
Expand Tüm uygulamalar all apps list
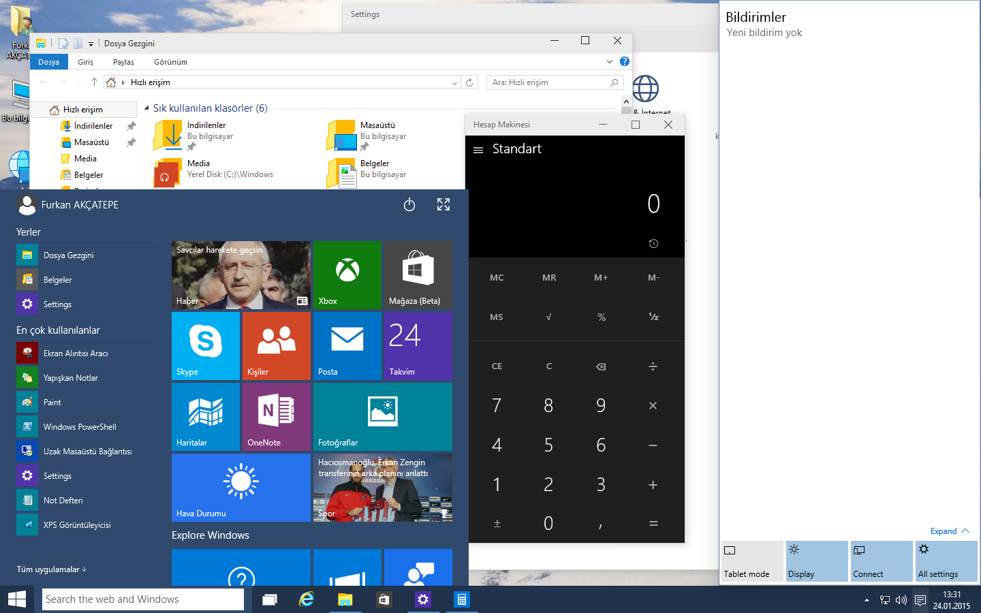(x=52, y=569)
